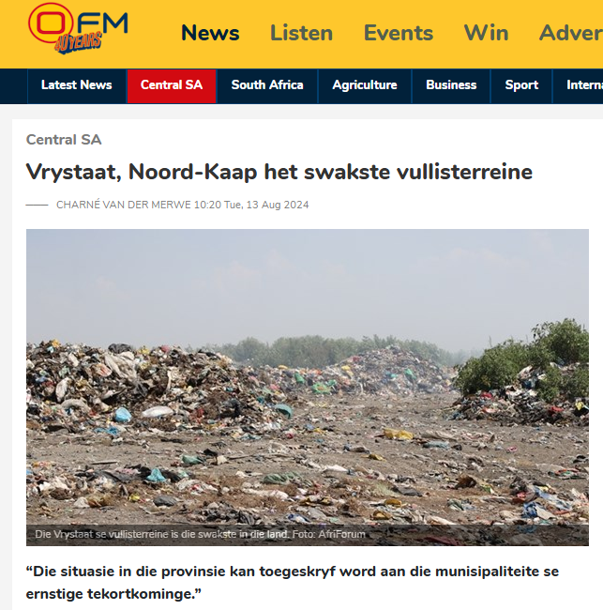Open the News main menu
Viewport: 603px width, 610px height.
click(210, 33)
